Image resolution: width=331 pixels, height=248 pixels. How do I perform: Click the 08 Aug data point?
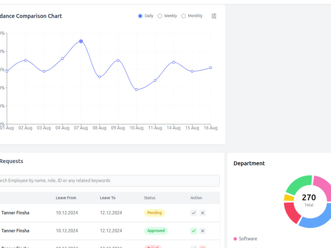pos(99,77)
